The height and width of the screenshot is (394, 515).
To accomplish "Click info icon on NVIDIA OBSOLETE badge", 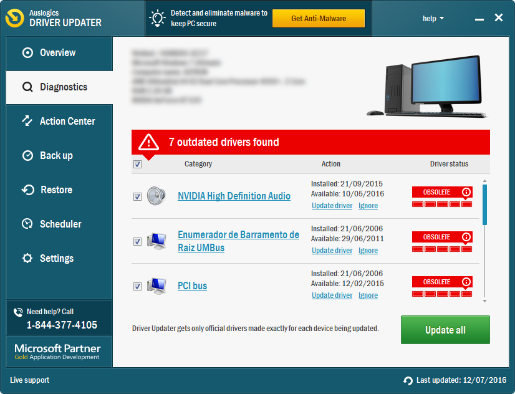I will (466, 192).
